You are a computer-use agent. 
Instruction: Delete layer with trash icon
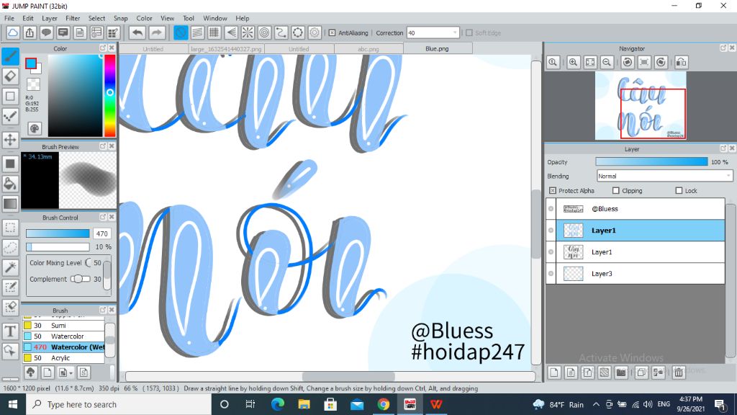click(678, 372)
